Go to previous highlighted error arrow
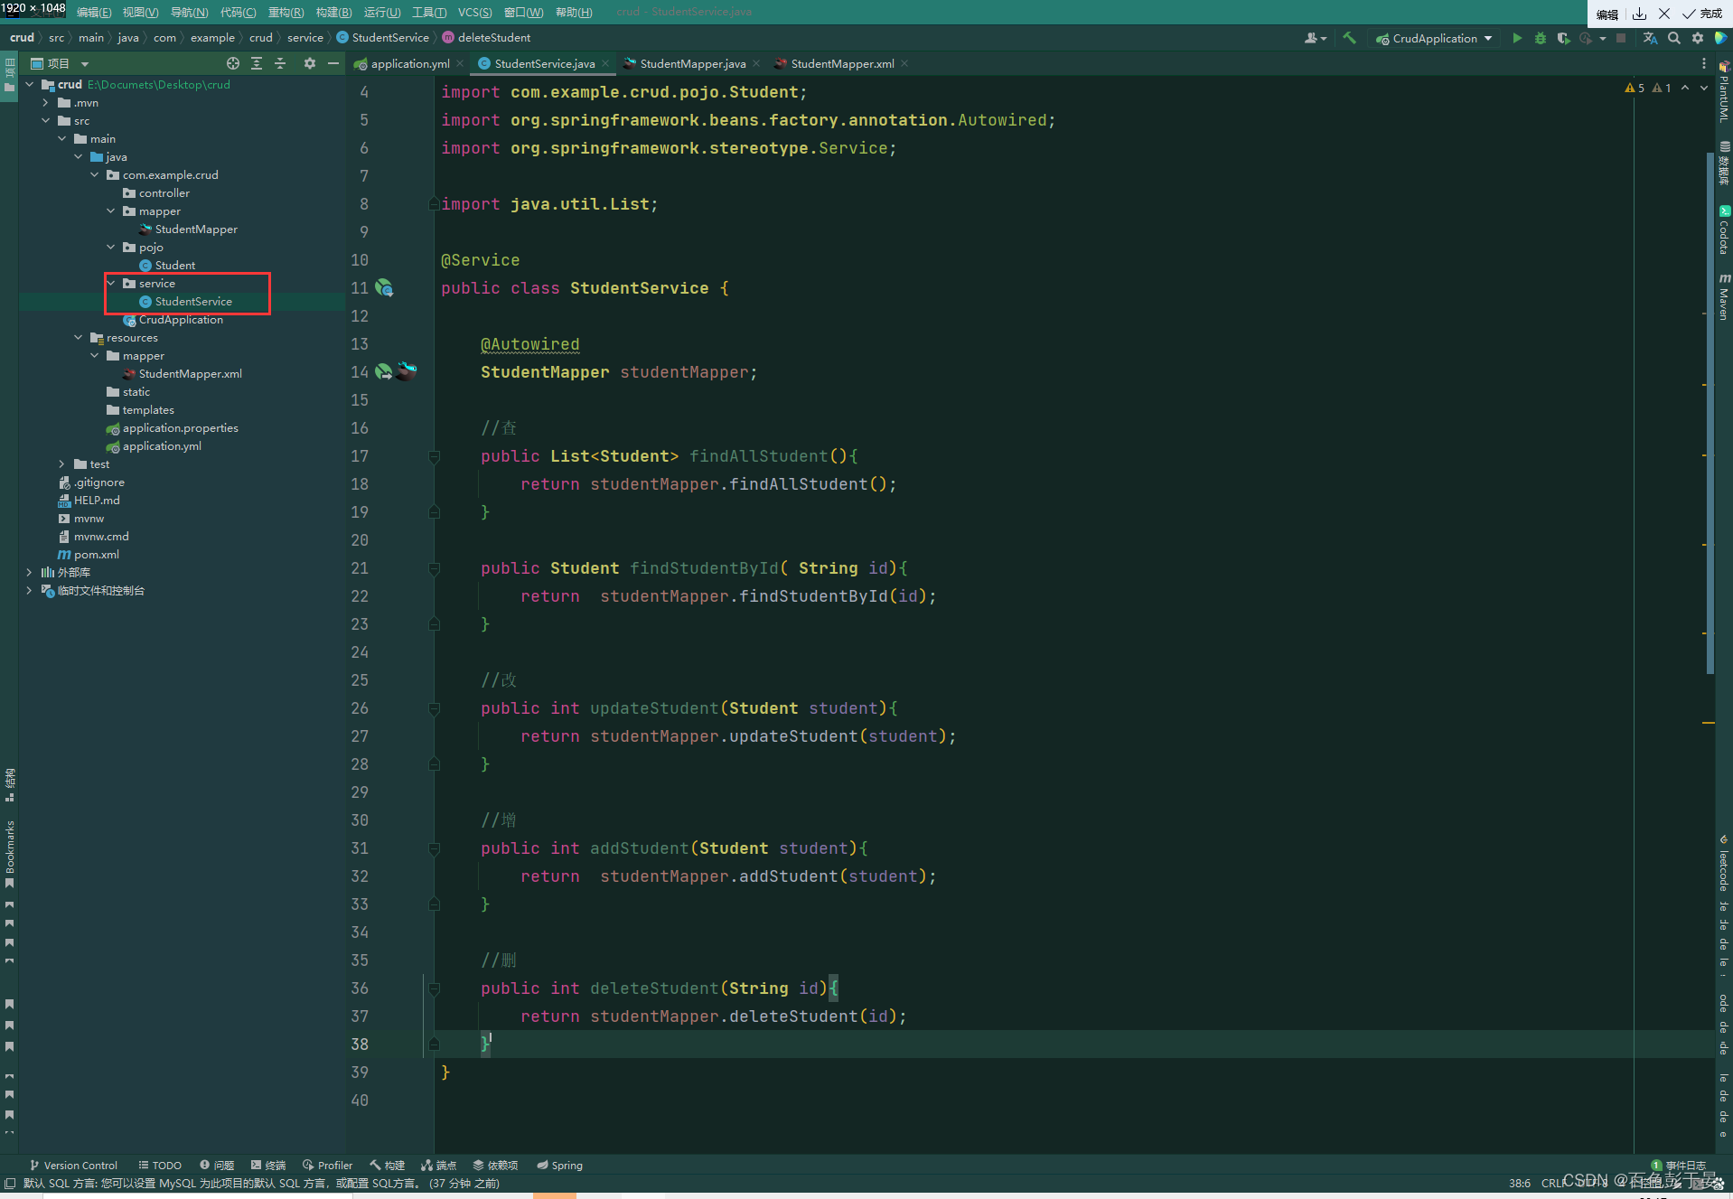1733x1199 pixels. tap(1685, 88)
